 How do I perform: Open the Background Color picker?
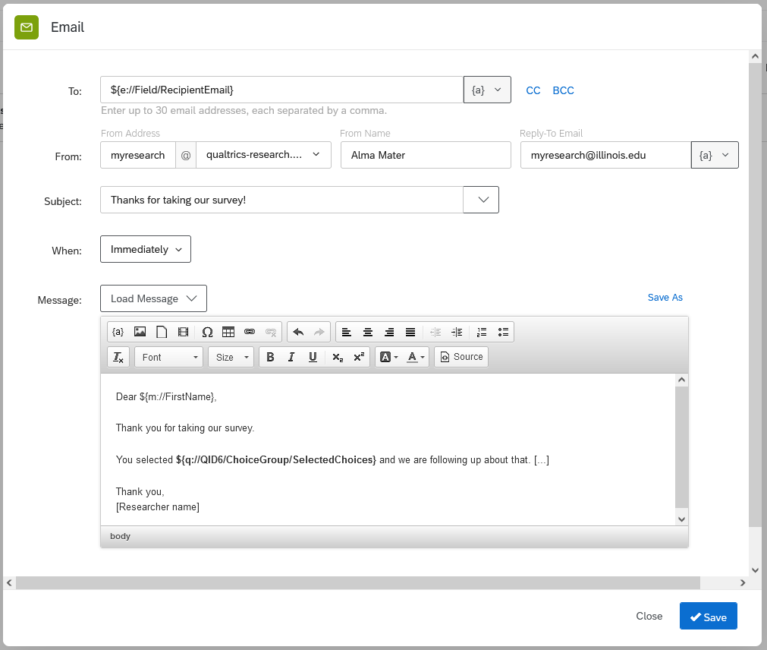[x=389, y=357]
